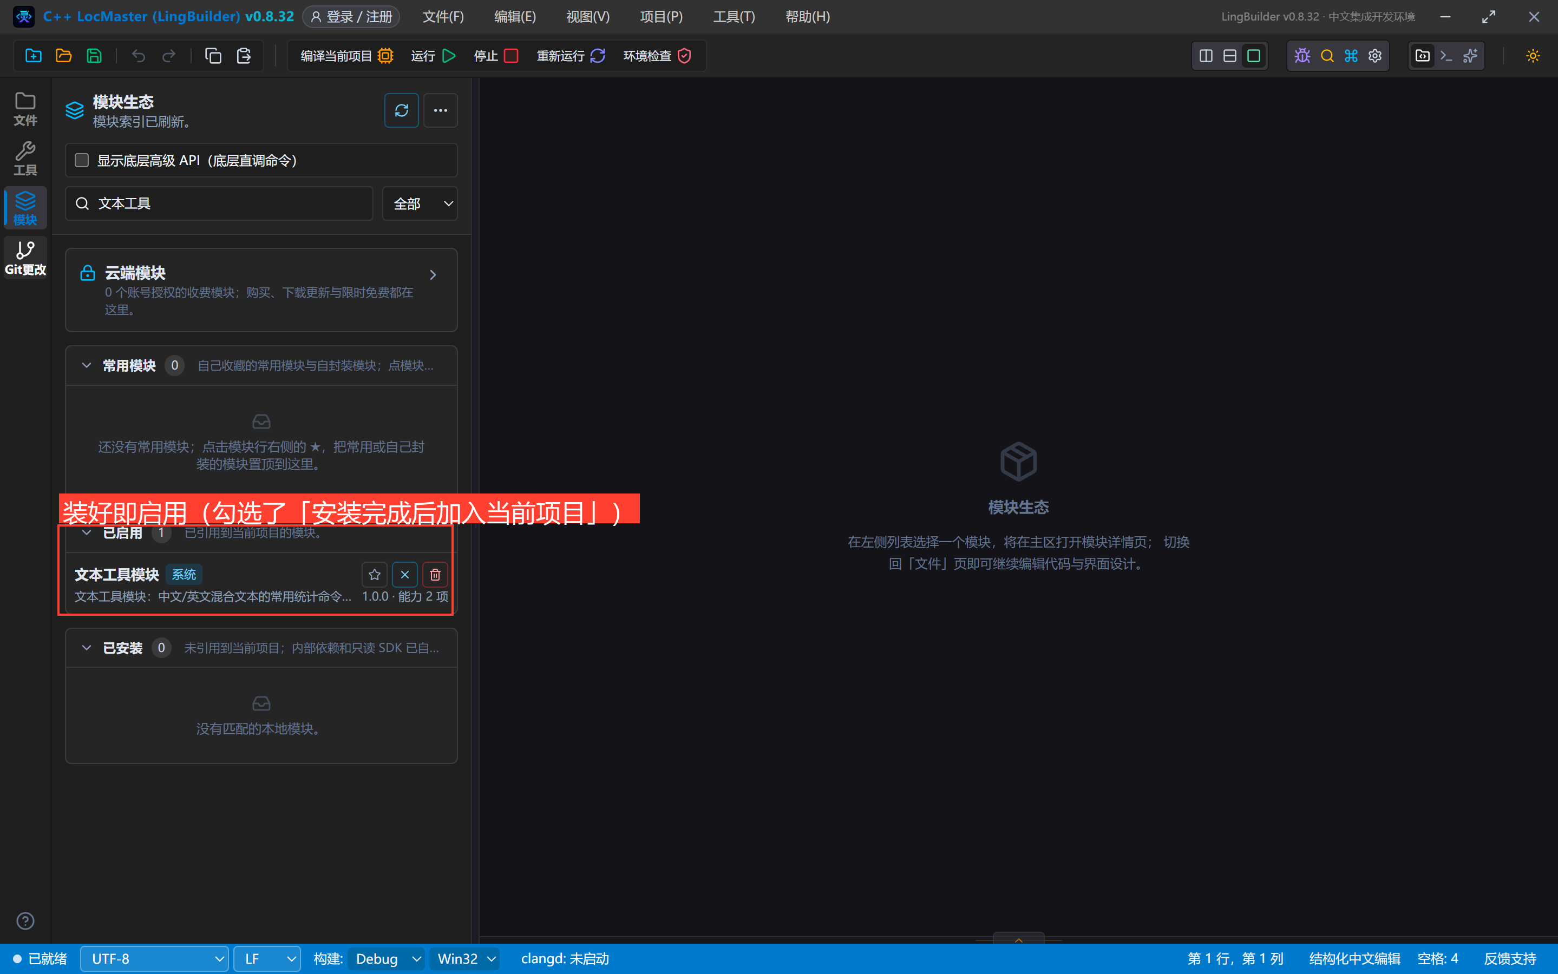1558x974 pixels.
Task: Switch to single pane layout
Action: click(x=1254, y=56)
